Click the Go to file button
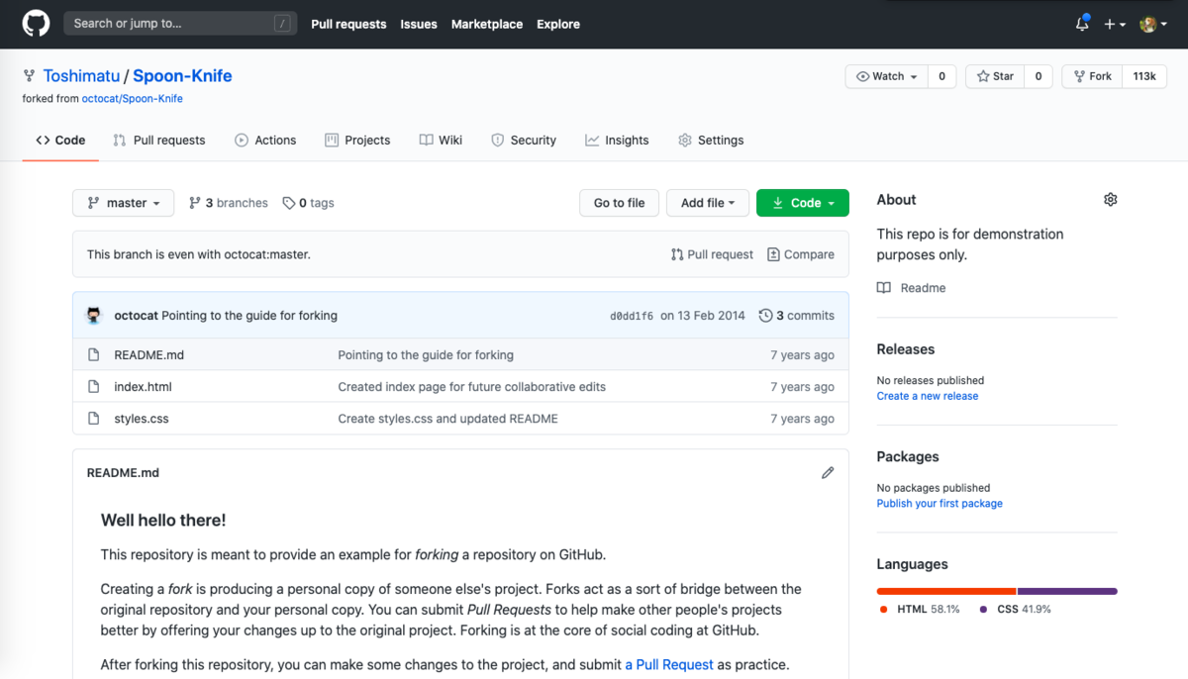This screenshot has height=679, width=1188. [x=619, y=203]
